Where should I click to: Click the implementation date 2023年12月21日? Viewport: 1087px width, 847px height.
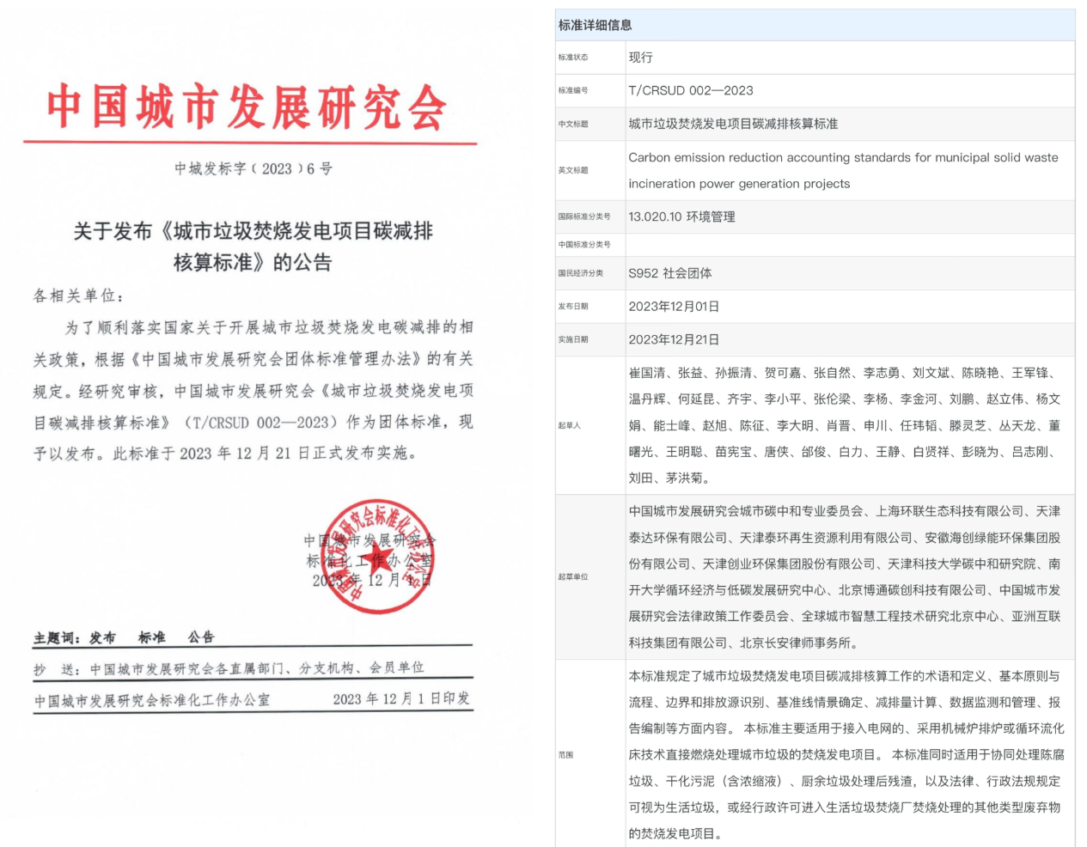pyautogui.click(x=674, y=339)
